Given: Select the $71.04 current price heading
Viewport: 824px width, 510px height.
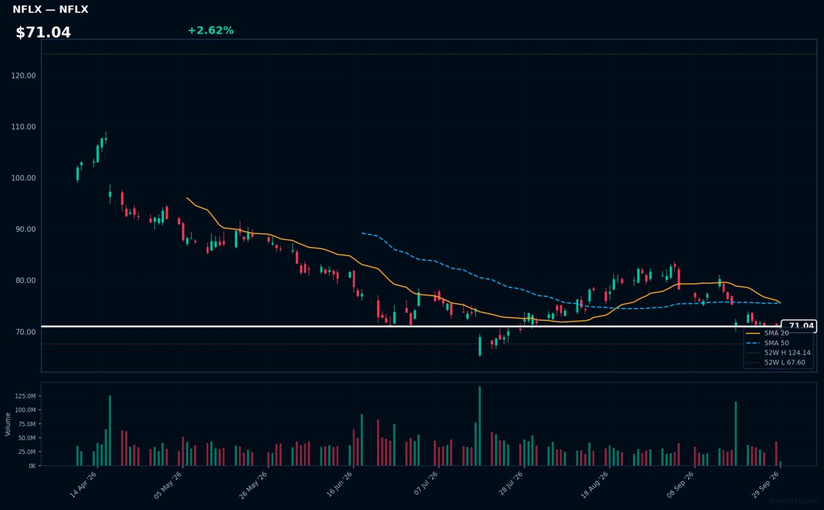Looking at the screenshot, I should (43, 32).
